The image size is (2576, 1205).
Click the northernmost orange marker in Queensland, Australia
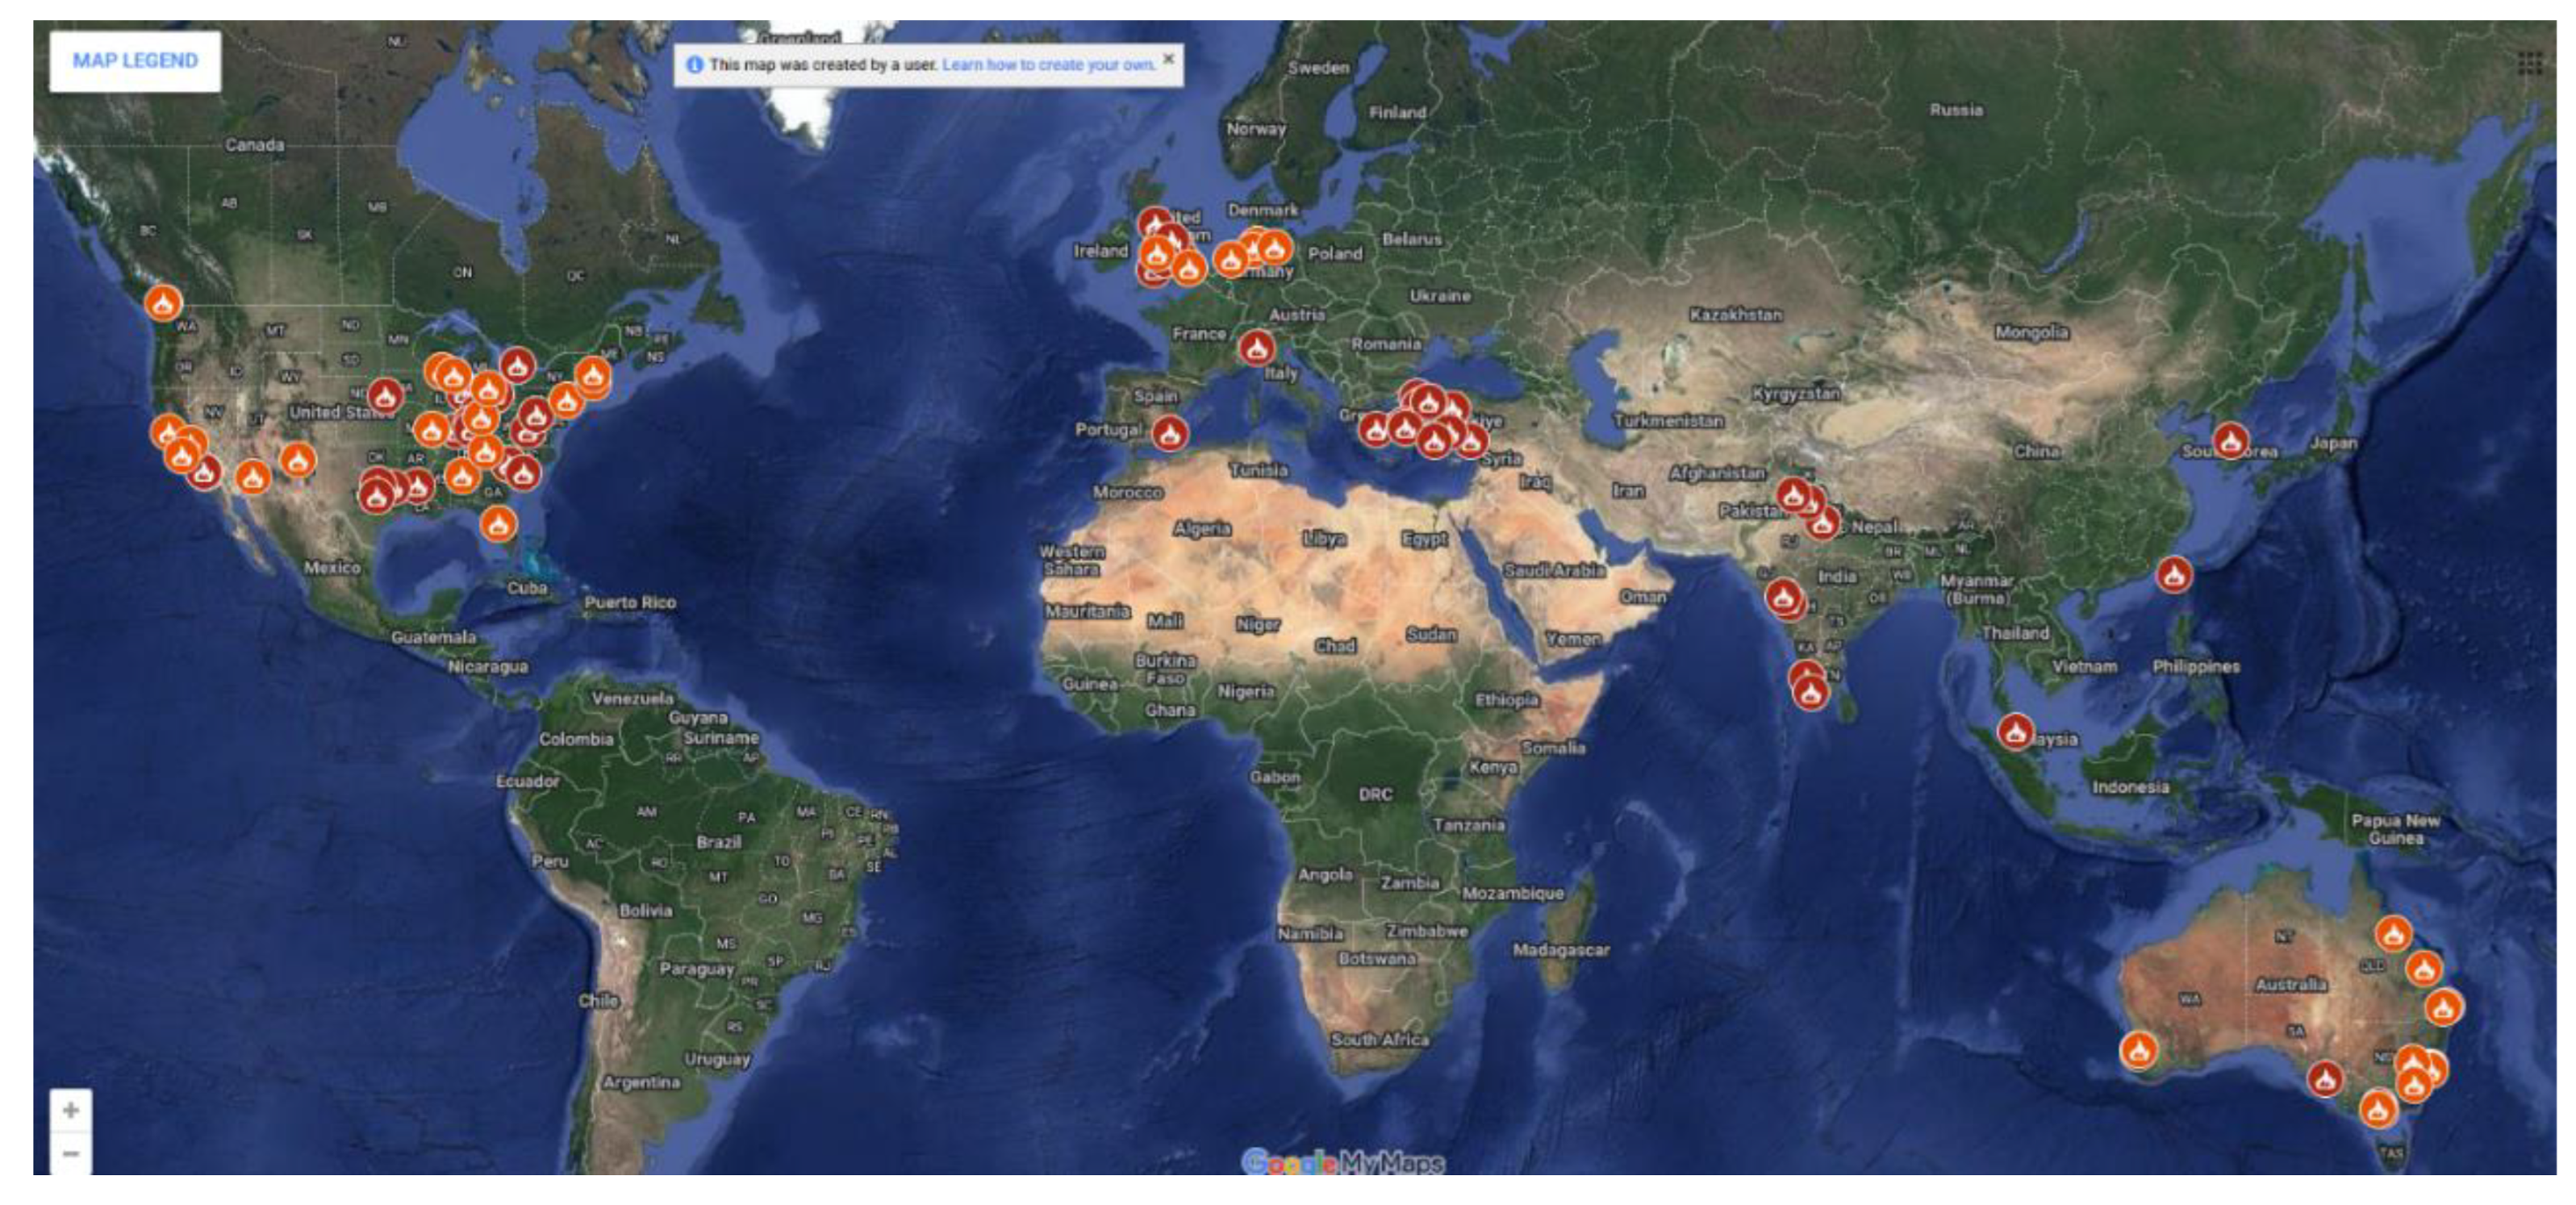point(2393,934)
